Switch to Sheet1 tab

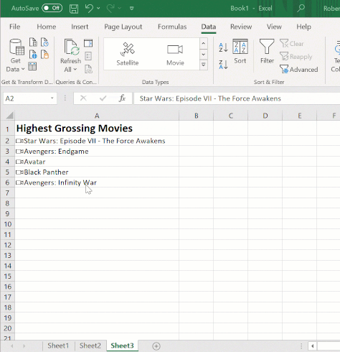coord(58,346)
